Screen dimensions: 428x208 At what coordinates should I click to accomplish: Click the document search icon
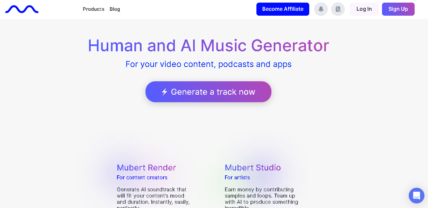click(x=338, y=9)
